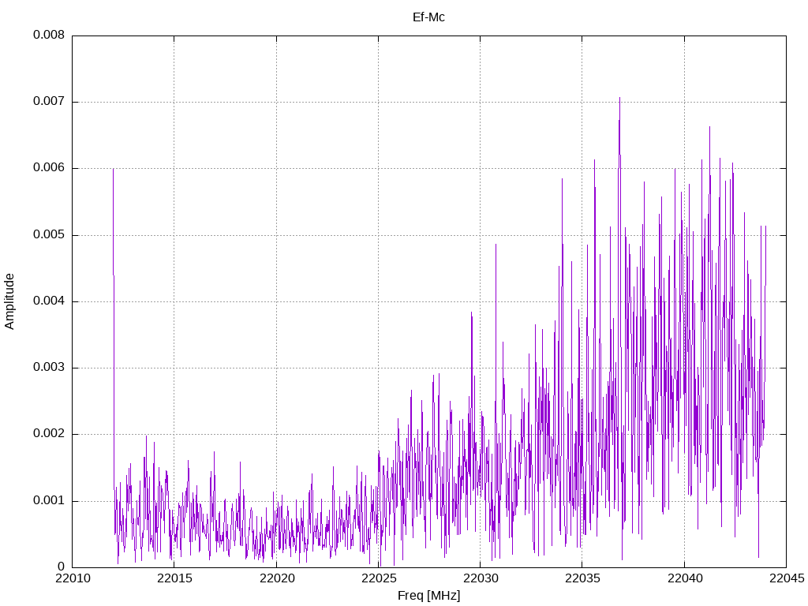Click the 22030 x-axis tick label
This screenshot has height=606, width=808.
tap(480, 580)
